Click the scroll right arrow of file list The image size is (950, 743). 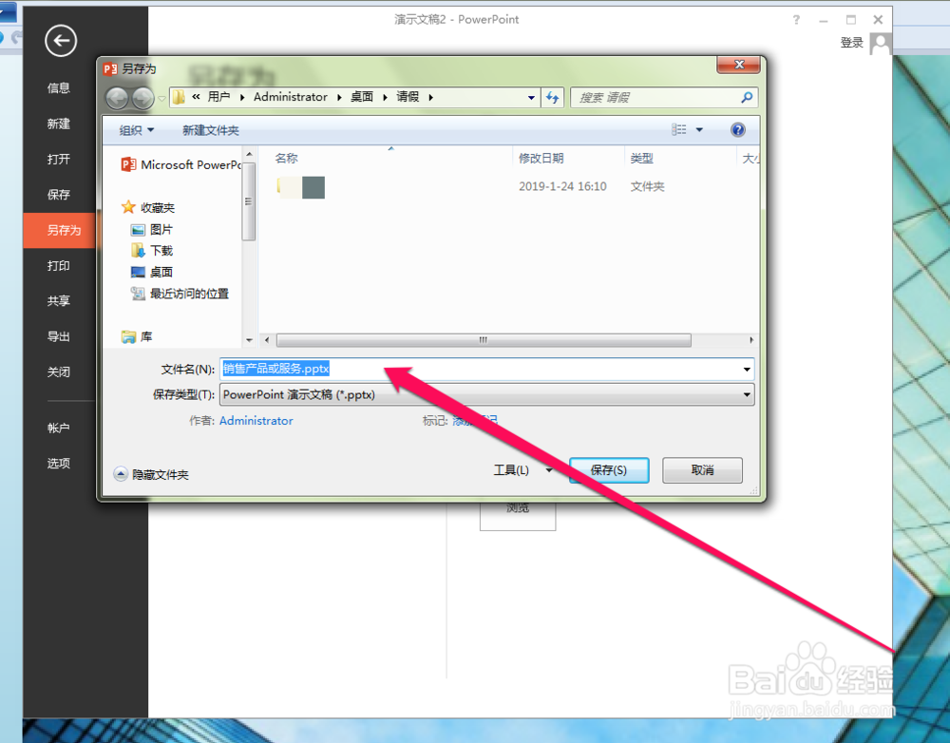coord(751,340)
